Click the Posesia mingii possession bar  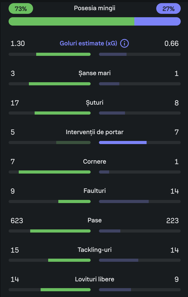pyautogui.click(x=95, y=21)
